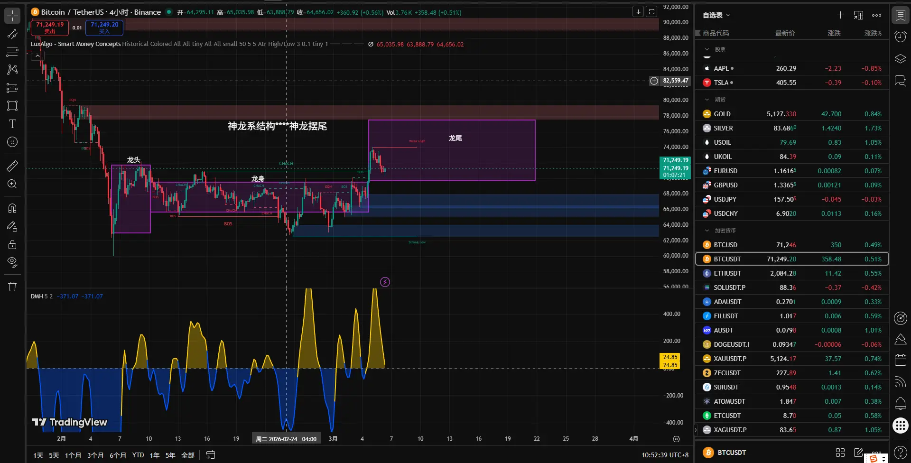Click the plus button on price scale

tap(654, 81)
